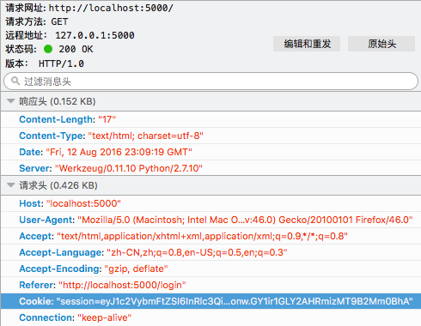The height and width of the screenshot is (326, 421).
Task: Select the Connection keep-alive row
Action: tap(211, 317)
